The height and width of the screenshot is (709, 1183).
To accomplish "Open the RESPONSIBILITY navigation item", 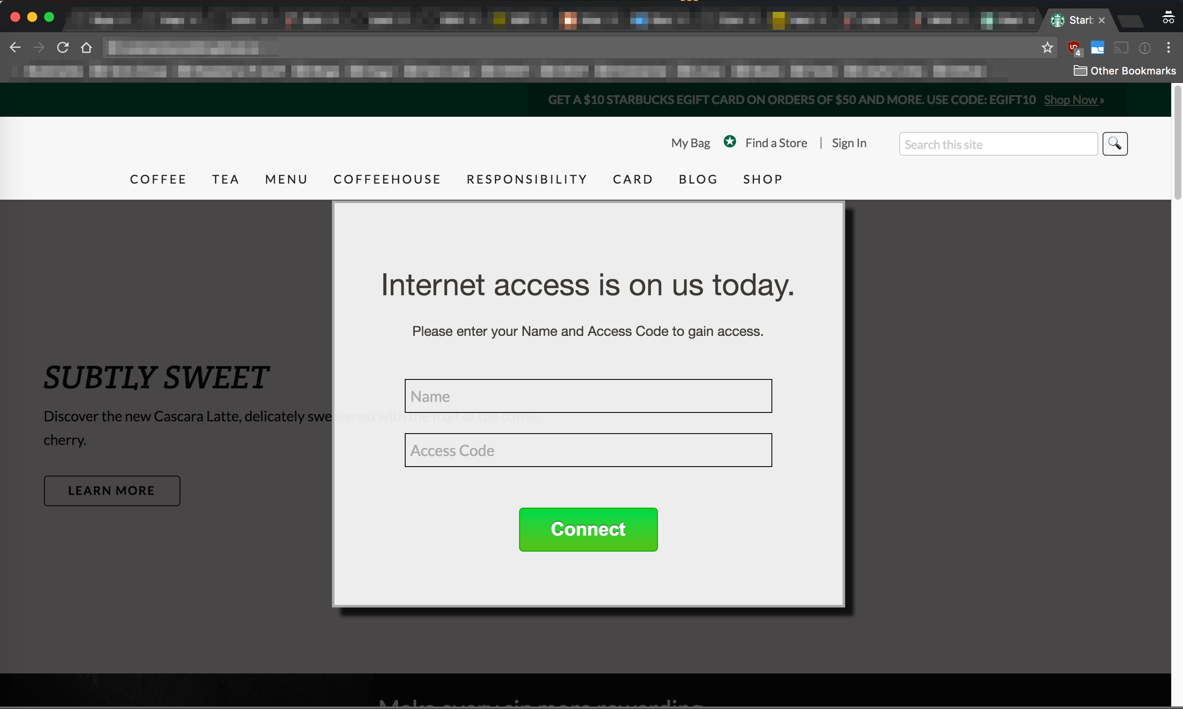I will 527,179.
